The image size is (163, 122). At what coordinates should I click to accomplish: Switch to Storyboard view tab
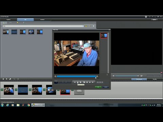tap(139, 79)
